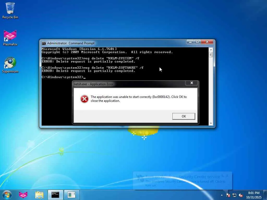Click the error message text with code 0xc0000142

coord(139,99)
